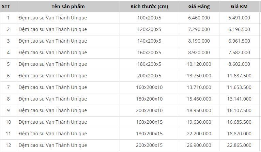
Task: Click the 13.750.000 price cell
Action: [x=199, y=76]
